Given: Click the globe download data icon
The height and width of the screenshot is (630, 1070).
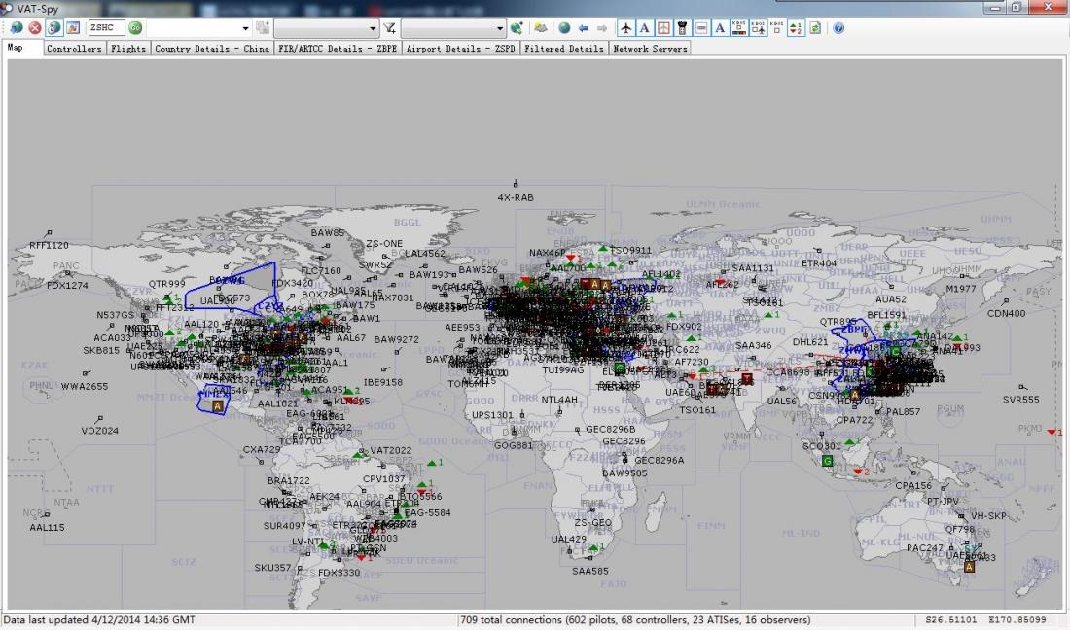Looking at the screenshot, I should (x=16, y=28).
